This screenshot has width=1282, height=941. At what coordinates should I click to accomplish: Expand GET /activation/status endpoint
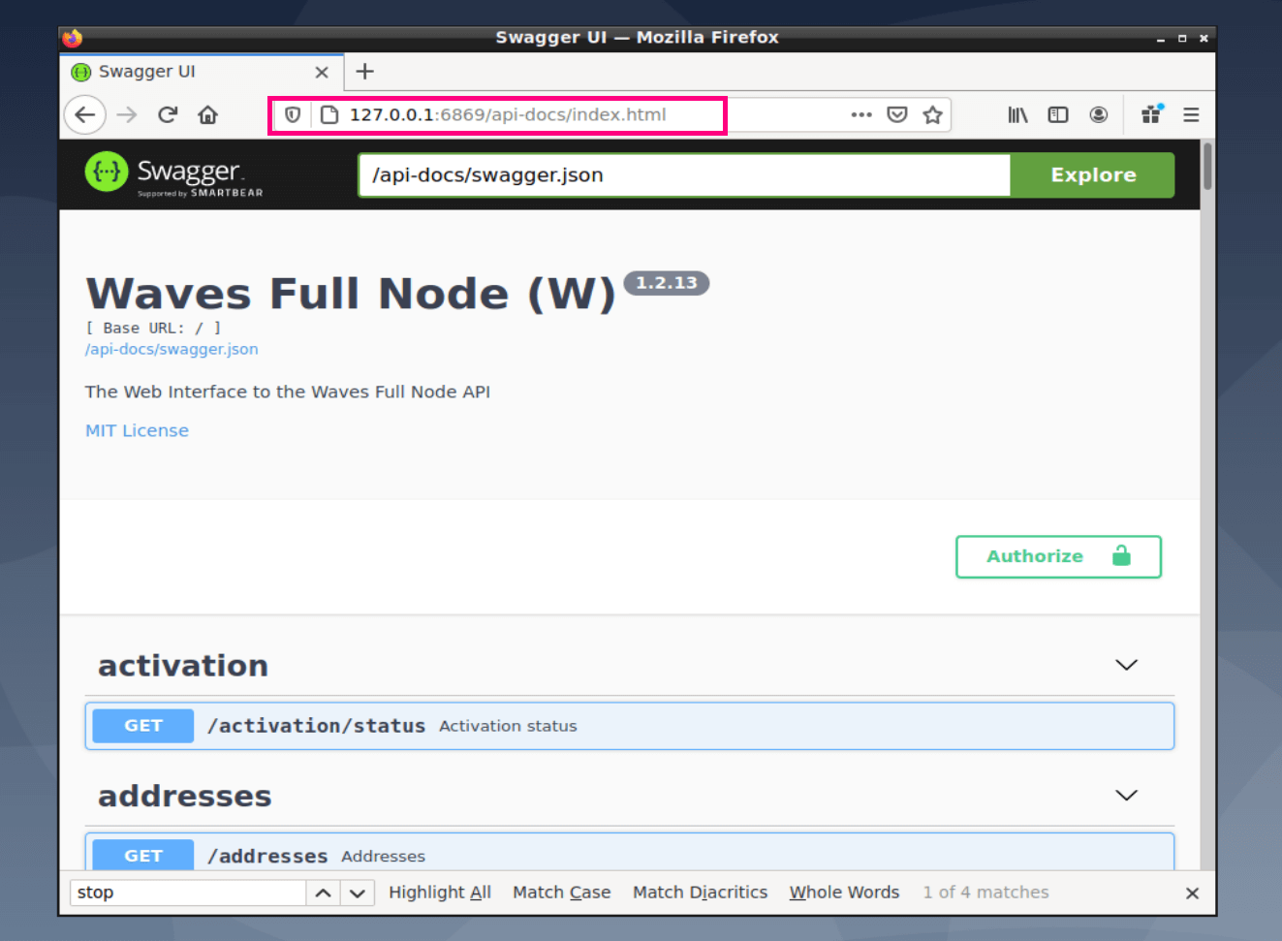tap(630, 726)
